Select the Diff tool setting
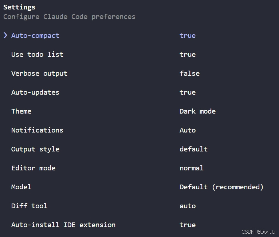The height and width of the screenshot is (237, 279). coord(29,206)
